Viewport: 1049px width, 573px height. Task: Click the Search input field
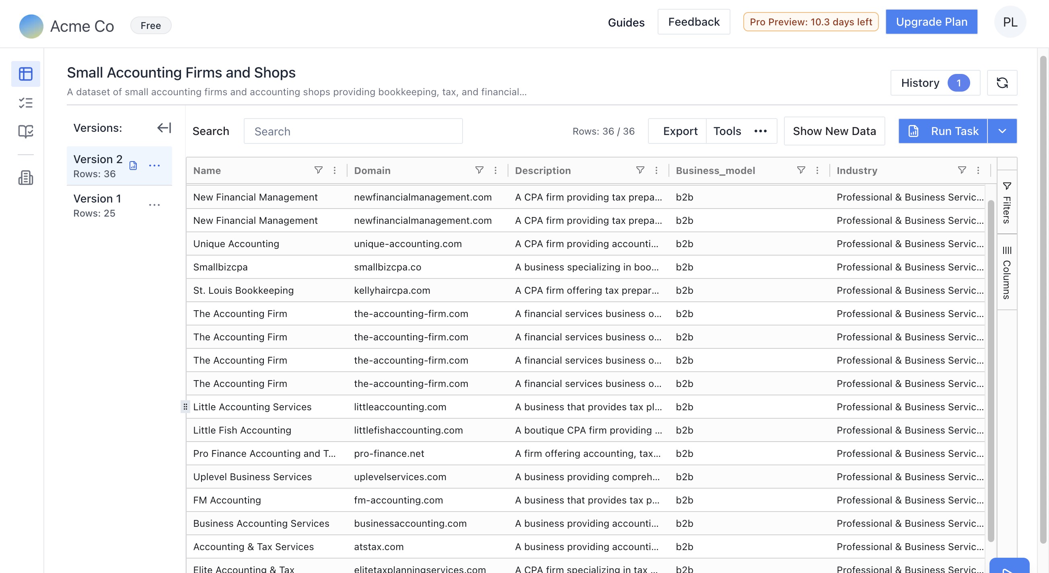353,131
